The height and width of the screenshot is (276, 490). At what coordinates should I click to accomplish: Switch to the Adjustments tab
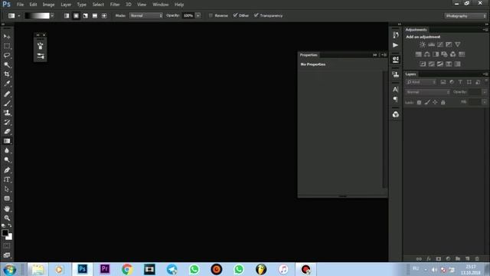[416, 30]
